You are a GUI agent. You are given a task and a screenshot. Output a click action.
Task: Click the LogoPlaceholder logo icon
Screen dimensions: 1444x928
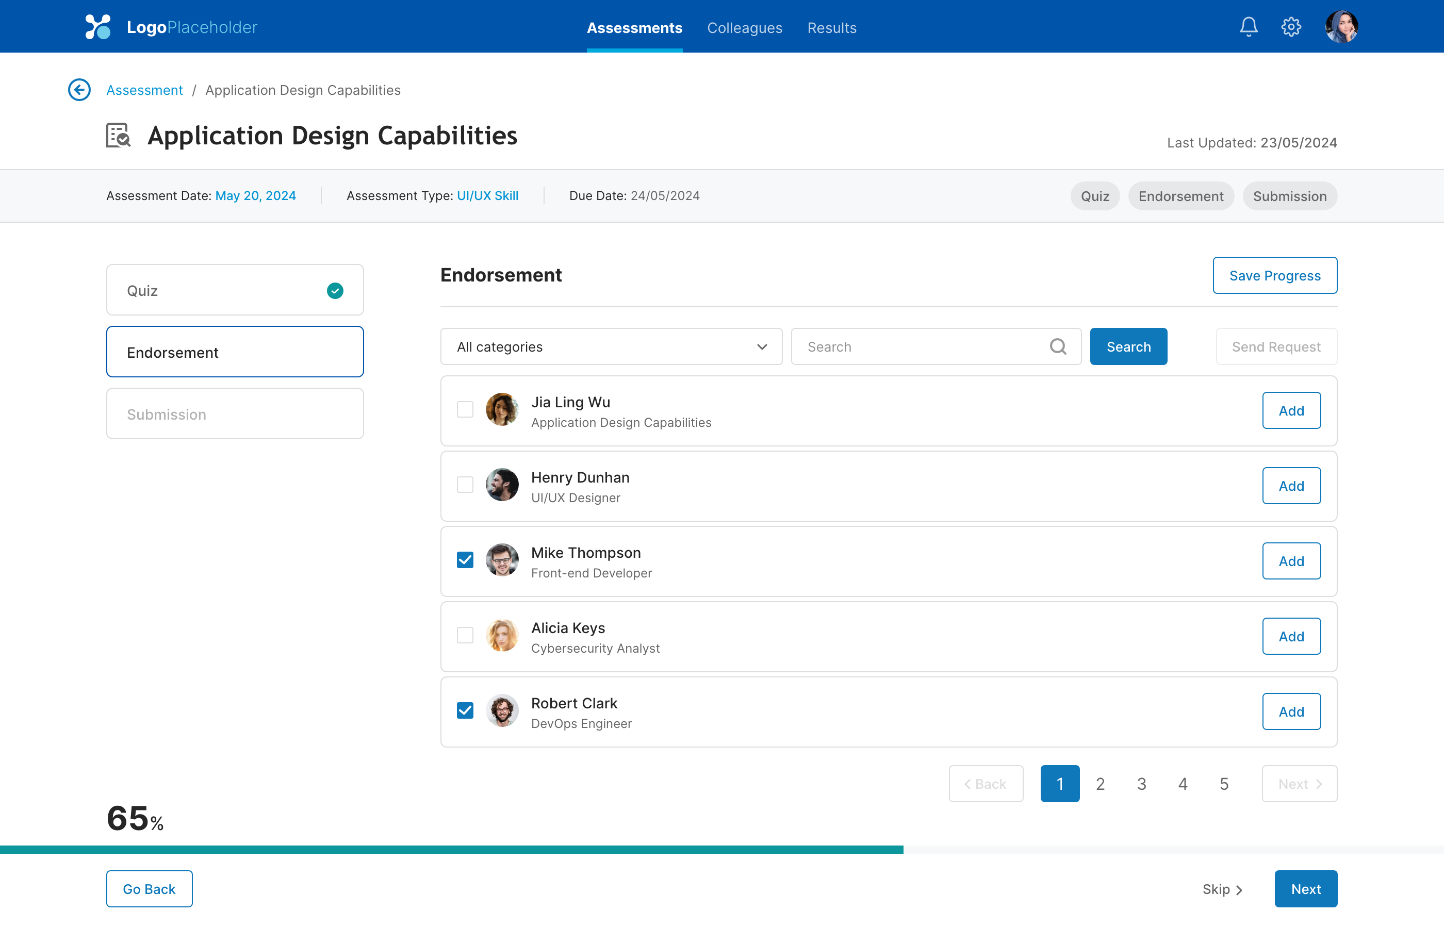tap(98, 27)
